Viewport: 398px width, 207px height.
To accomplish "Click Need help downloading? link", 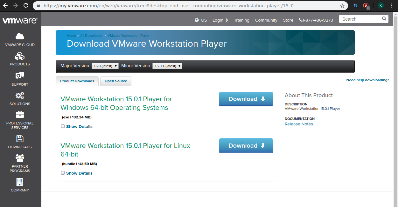I will 367,80.
